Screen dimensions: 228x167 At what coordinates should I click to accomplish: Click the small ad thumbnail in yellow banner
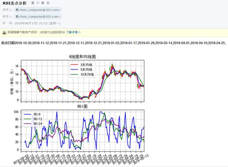pyautogui.click(x=4, y=32)
